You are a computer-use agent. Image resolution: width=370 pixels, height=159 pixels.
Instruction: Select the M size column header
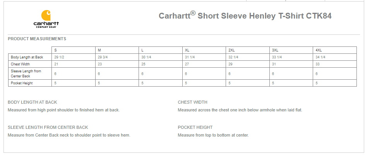click(x=99, y=50)
